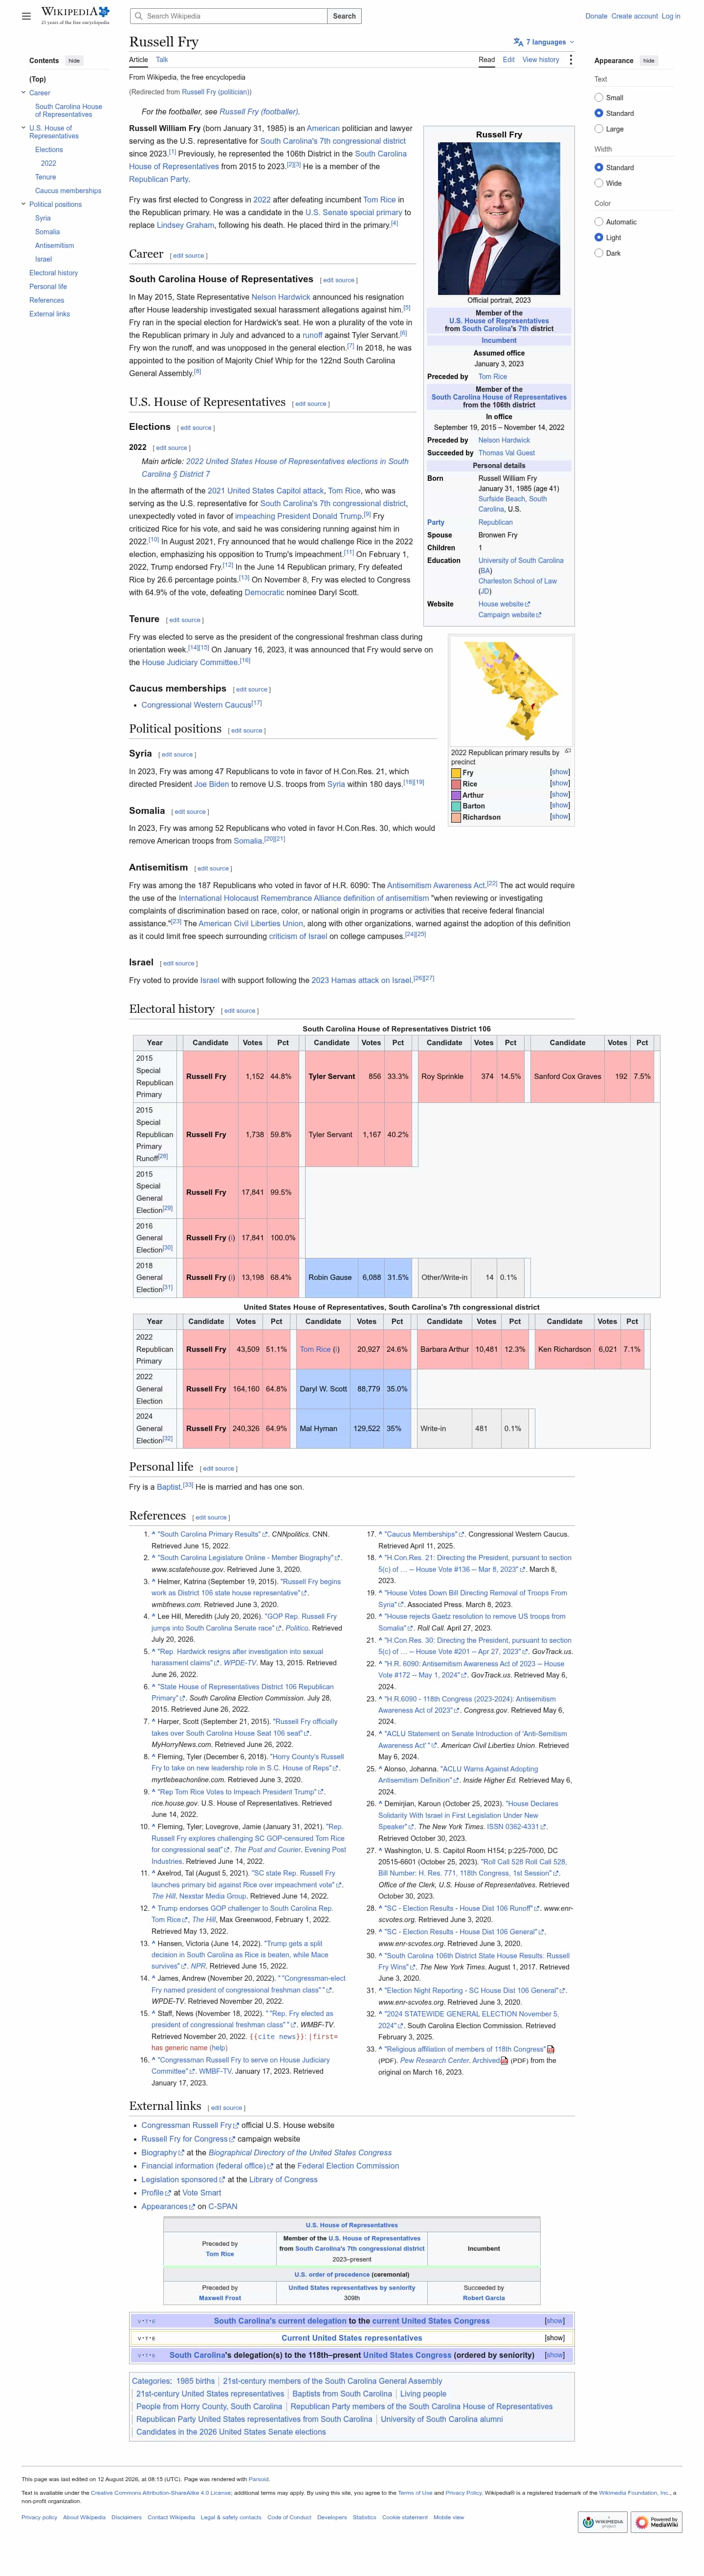Choose Automatic color mode
704x2576 pixels.
coord(599,222)
